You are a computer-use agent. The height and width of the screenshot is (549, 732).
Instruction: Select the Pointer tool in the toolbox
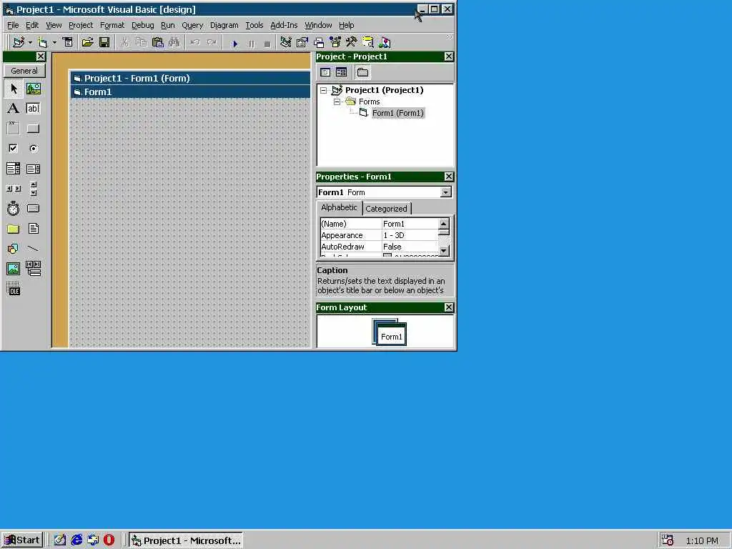tap(14, 88)
